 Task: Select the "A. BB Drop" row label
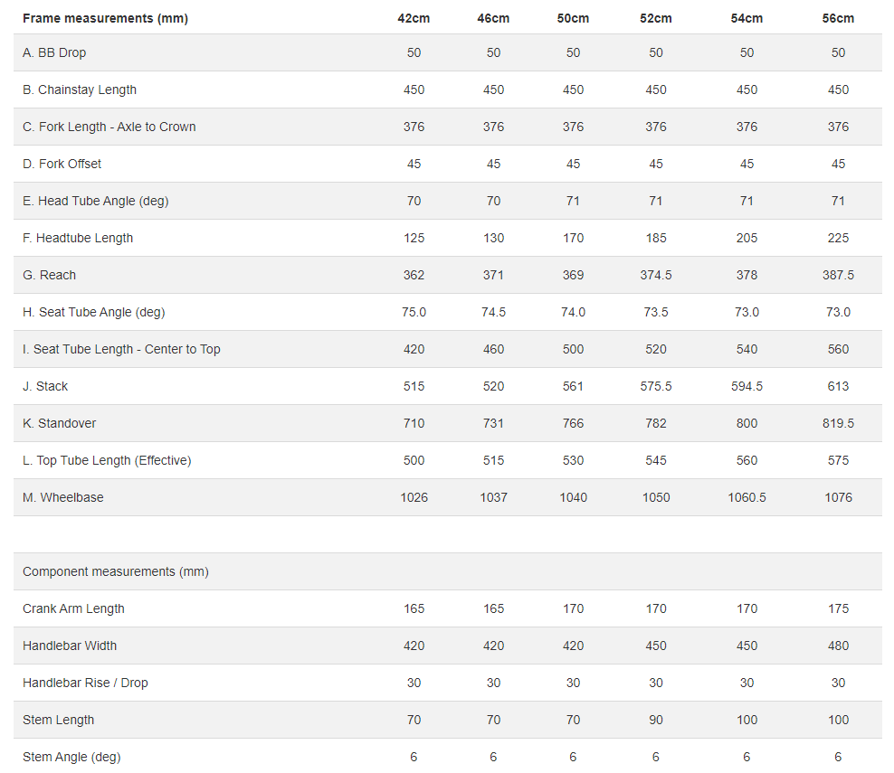(x=54, y=52)
